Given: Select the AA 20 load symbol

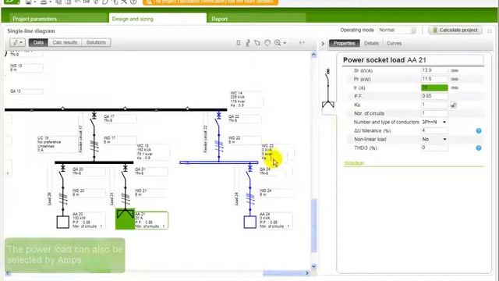Looking at the screenshot, I should 62,222.
